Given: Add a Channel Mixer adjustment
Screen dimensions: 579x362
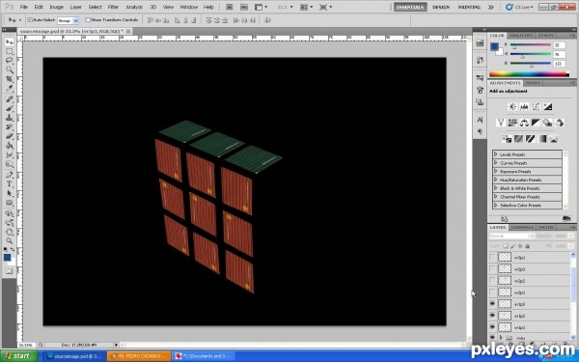Looking at the screenshot, I should (560, 123).
